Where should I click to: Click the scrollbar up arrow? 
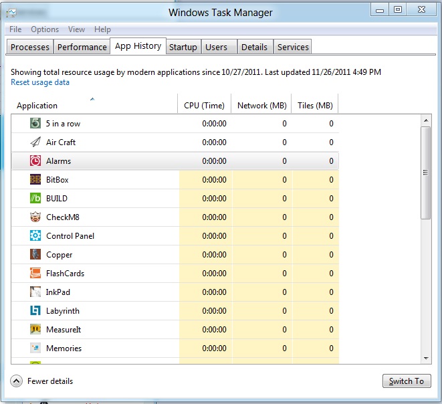pyautogui.click(x=426, y=120)
